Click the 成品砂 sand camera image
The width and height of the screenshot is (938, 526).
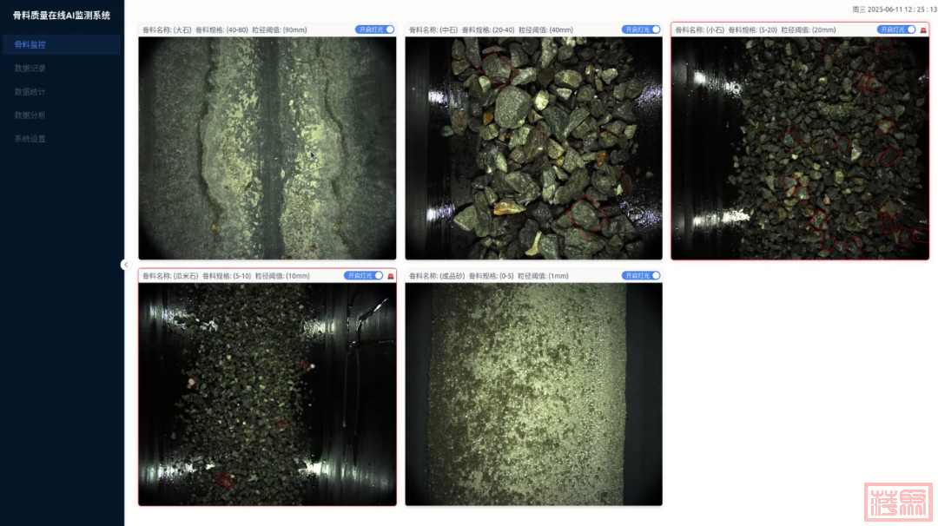tap(533, 393)
